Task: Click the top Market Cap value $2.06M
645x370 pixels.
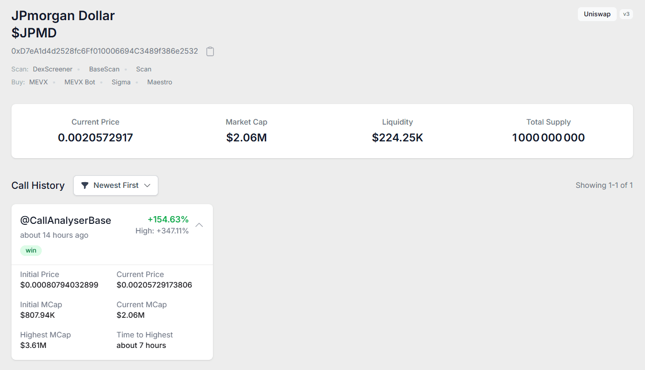Action: [x=246, y=138]
